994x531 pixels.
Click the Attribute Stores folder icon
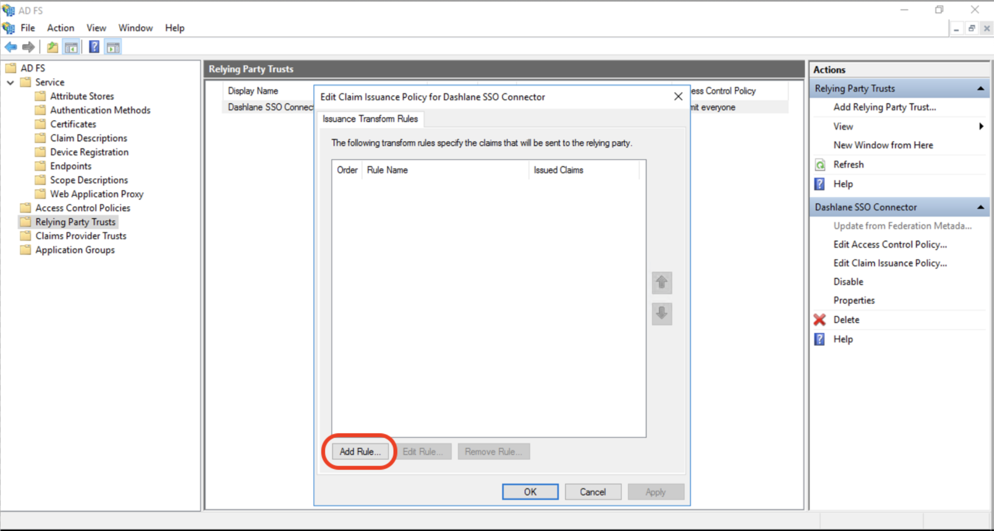tap(40, 96)
